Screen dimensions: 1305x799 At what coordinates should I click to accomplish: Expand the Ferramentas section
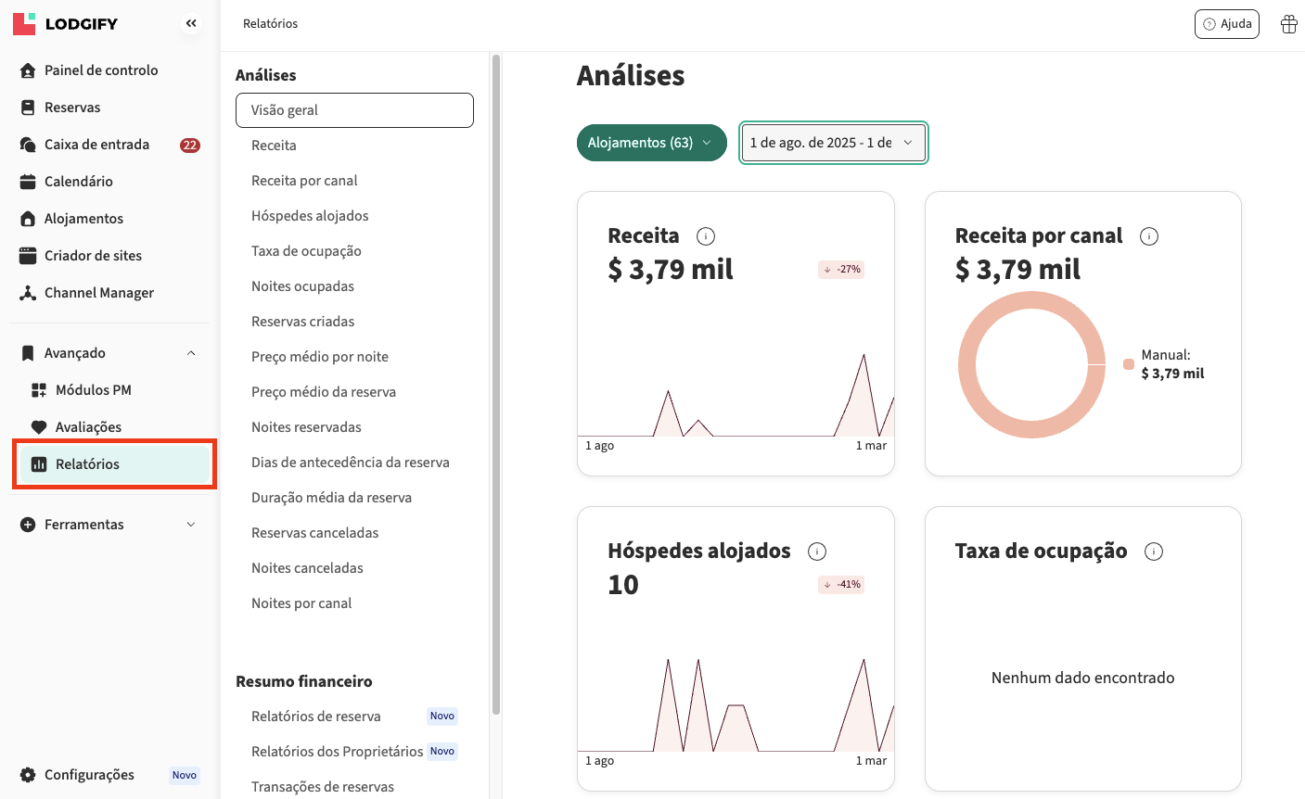click(191, 525)
